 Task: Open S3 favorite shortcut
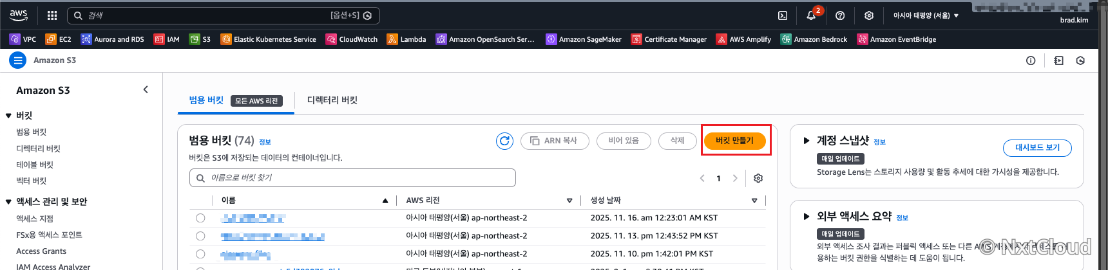[x=200, y=39]
